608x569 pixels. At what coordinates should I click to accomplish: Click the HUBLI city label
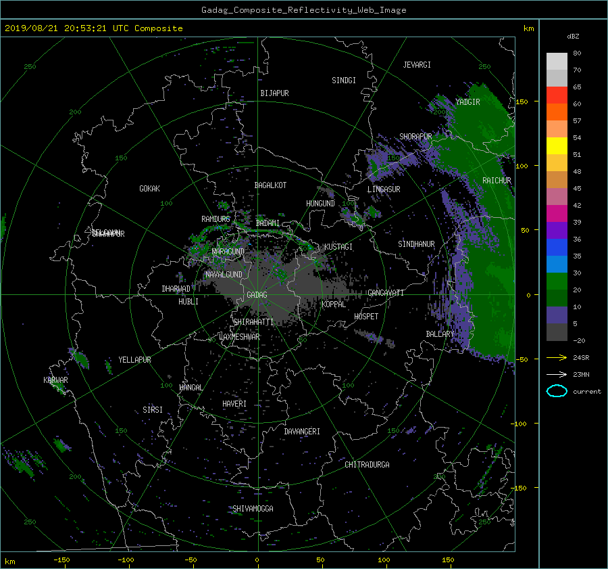188,301
